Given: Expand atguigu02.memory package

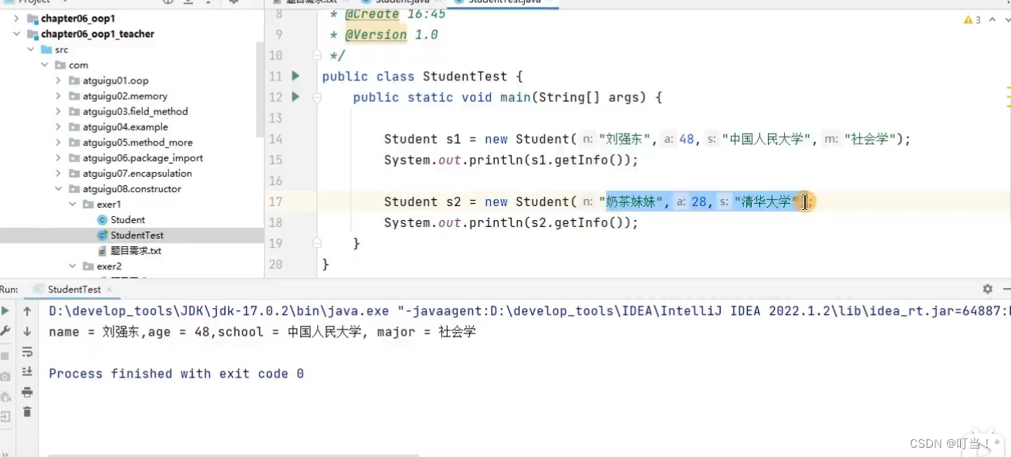Looking at the screenshot, I should click(x=59, y=96).
